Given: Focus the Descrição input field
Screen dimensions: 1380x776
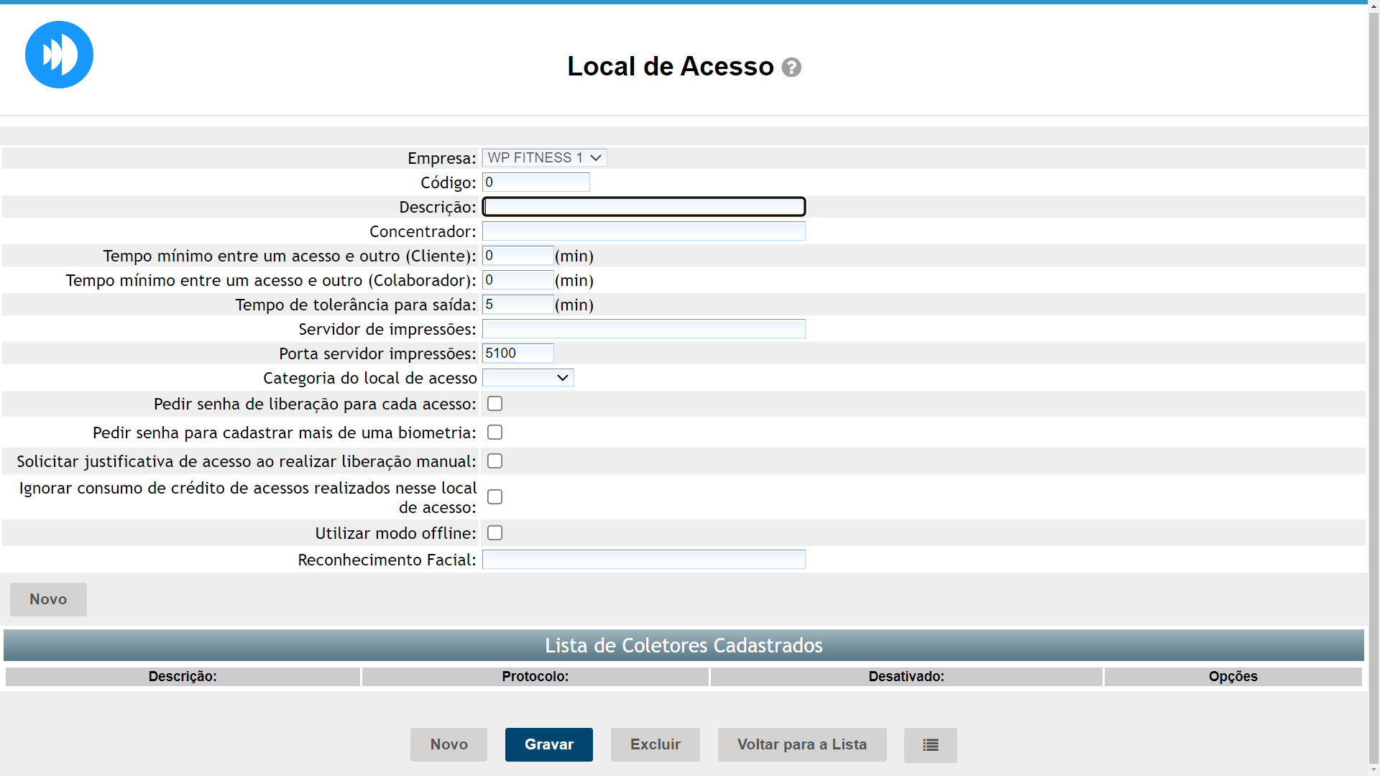Looking at the screenshot, I should coord(643,207).
